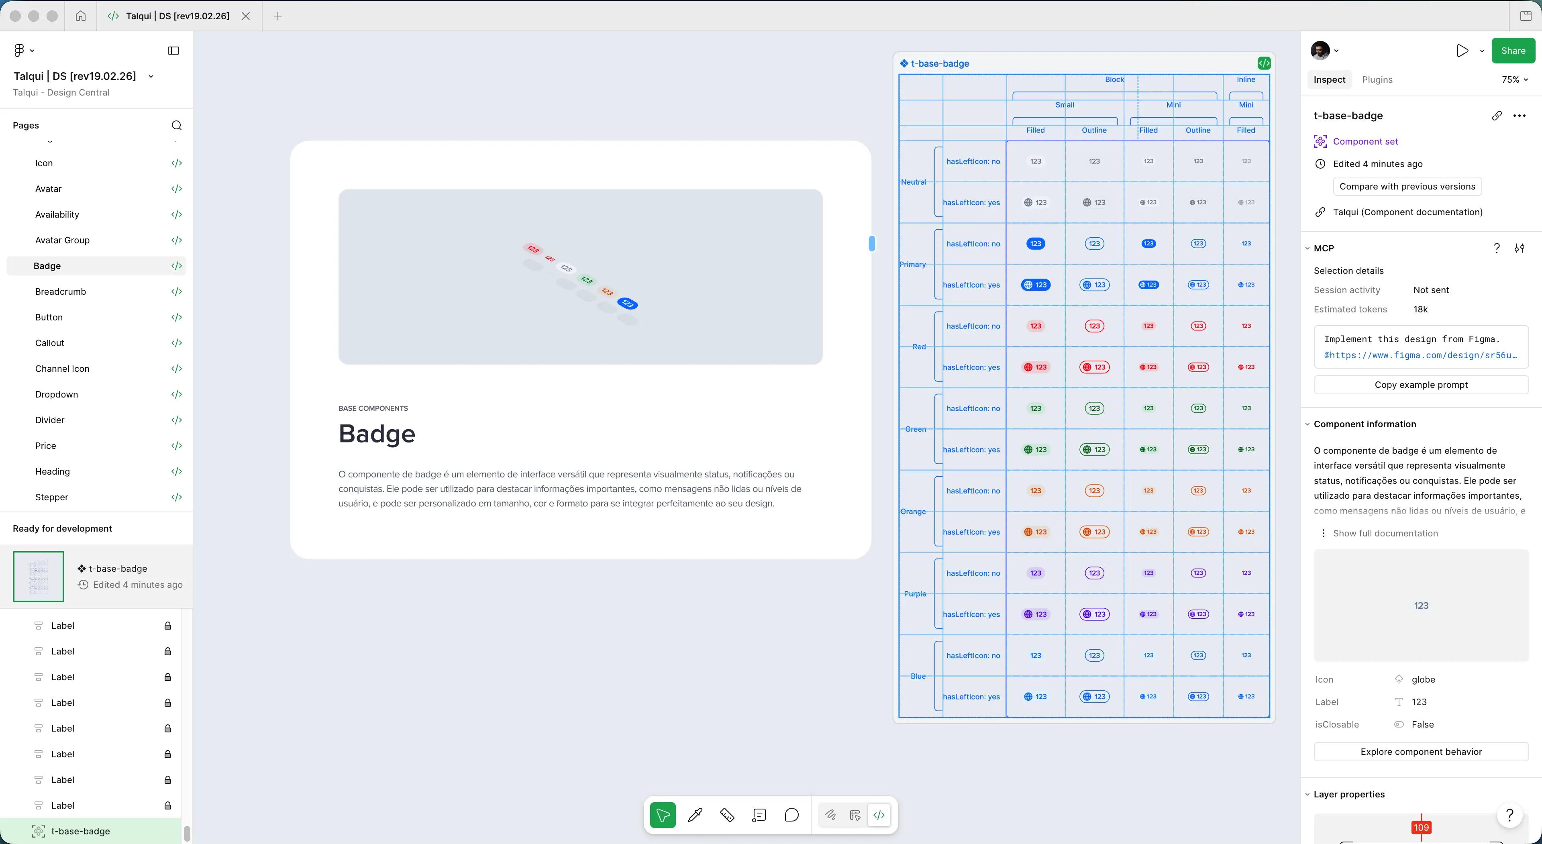Viewport: 1542px width, 844px height.
Task: Open the zoom 75% dropdown
Action: click(1514, 80)
